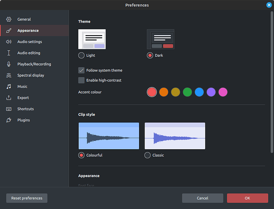The height and width of the screenshot is (209, 274).
Task: Open the Audio settings page
Action: click(34, 42)
